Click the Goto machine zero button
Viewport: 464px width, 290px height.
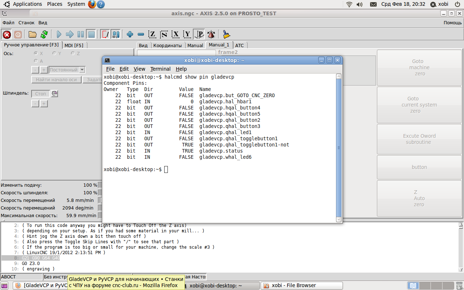click(419, 67)
